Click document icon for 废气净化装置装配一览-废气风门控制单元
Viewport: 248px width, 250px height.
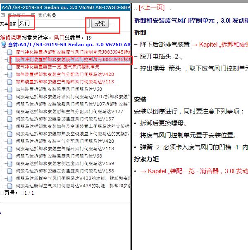[x=10, y=67]
